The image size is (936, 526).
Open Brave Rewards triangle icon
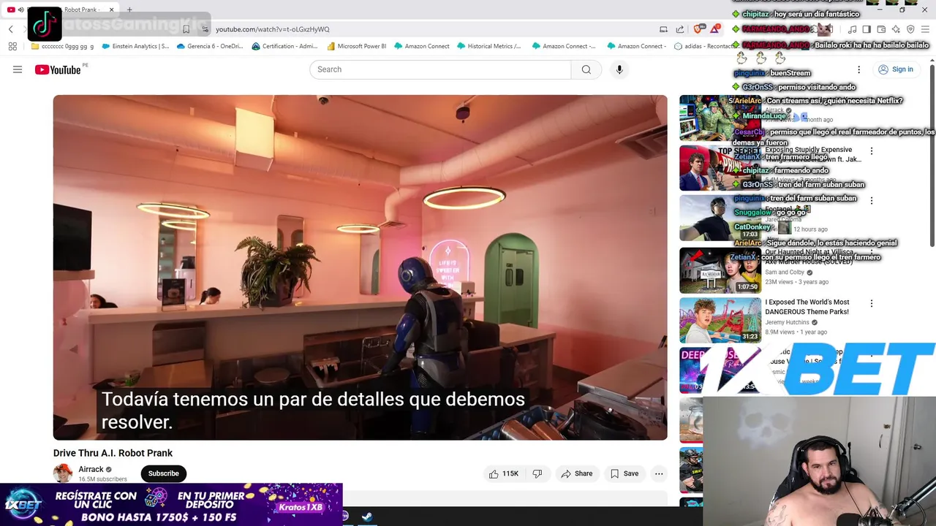coord(714,29)
